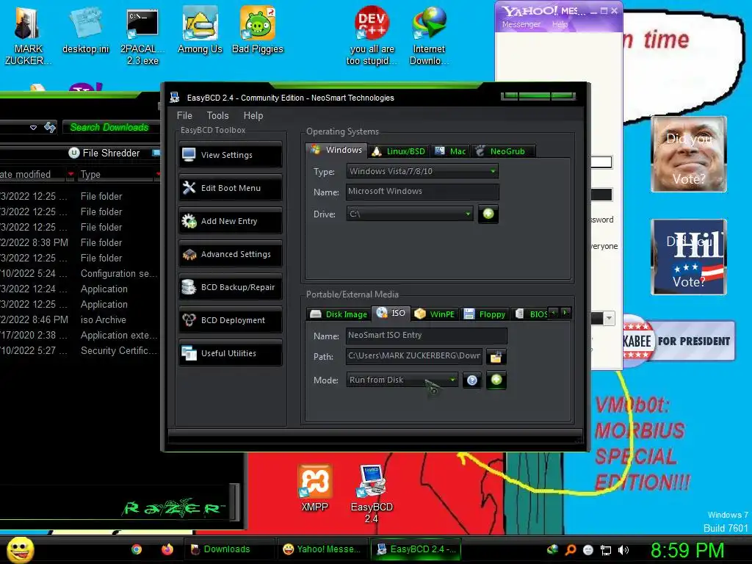Click the Start smiley orb
Viewport: 752px width, 564px height.
(20, 549)
